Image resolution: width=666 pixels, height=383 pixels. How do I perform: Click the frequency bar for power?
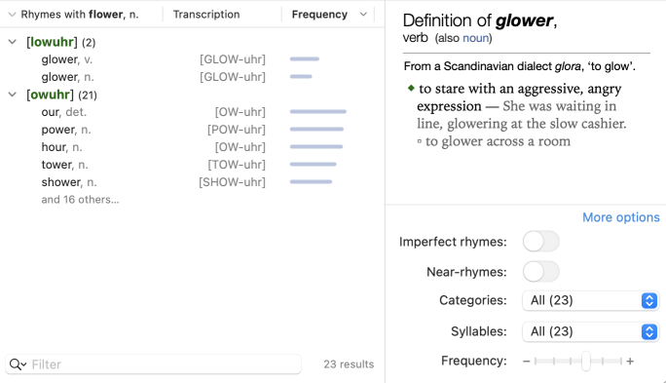pyautogui.click(x=316, y=130)
